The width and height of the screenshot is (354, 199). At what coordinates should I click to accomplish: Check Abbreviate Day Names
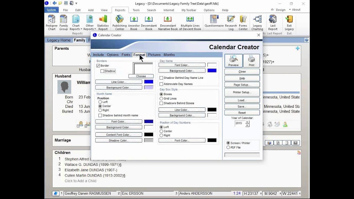tap(161, 84)
